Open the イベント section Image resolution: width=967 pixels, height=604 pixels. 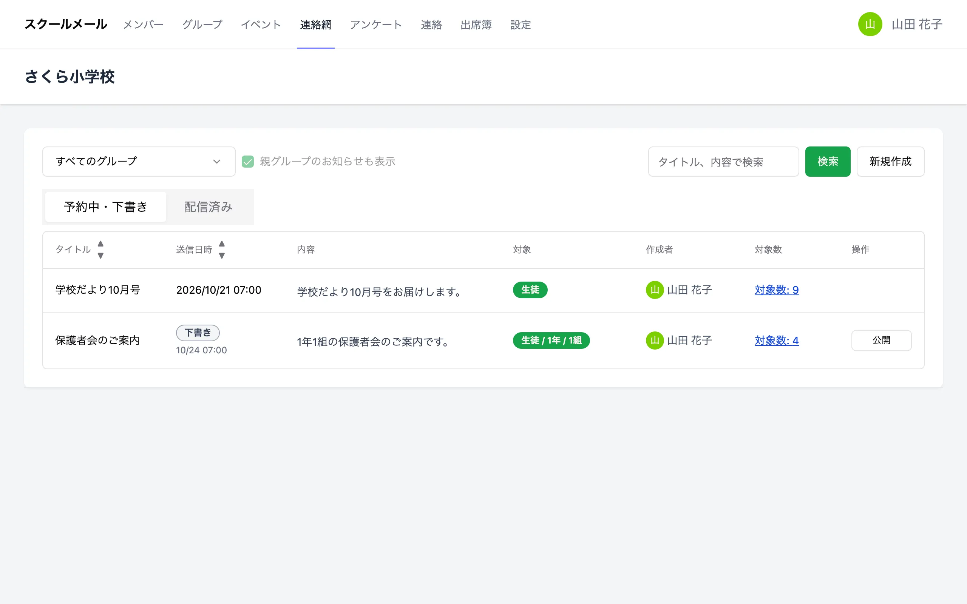click(261, 25)
